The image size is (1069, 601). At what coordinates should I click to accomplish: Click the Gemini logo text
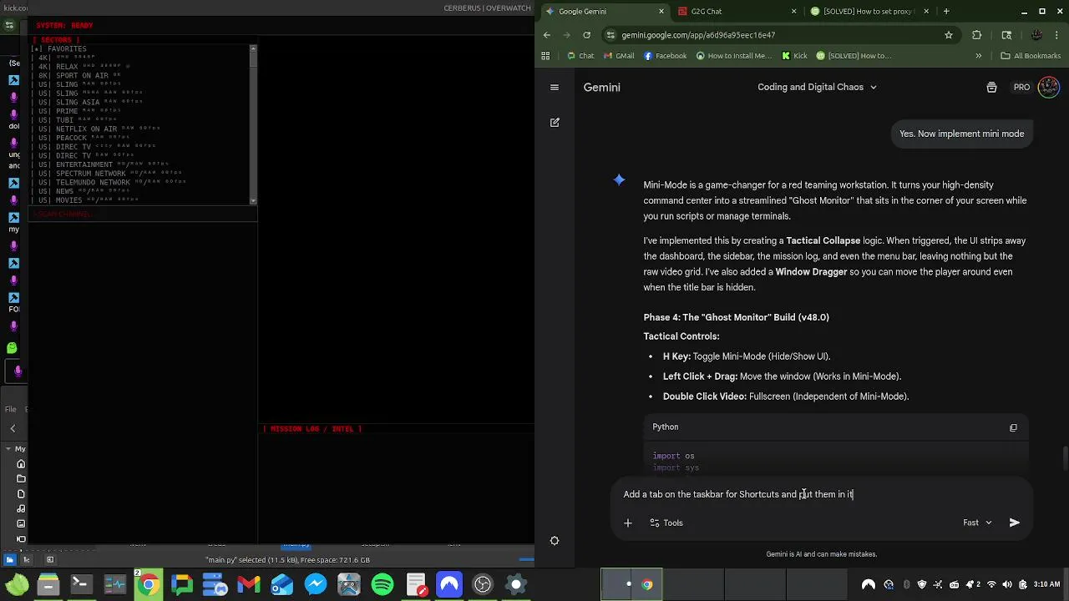[x=601, y=87]
